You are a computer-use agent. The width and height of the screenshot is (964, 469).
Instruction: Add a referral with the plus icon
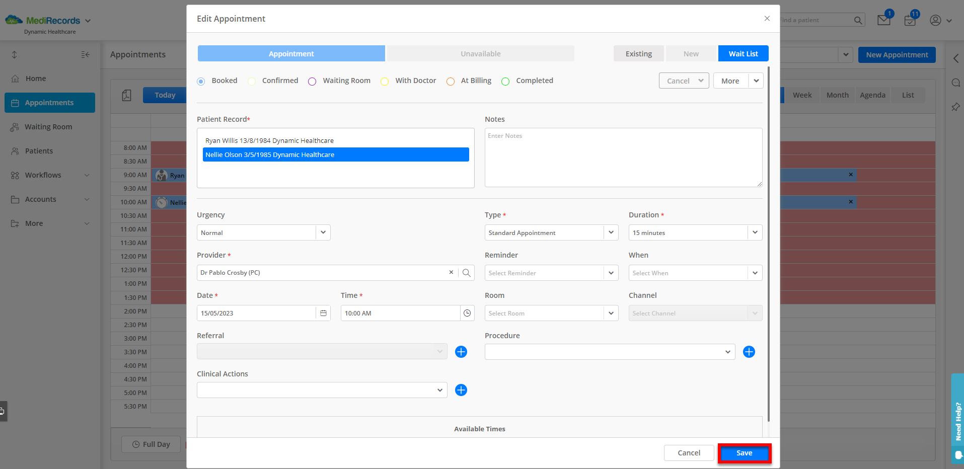(461, 352)
